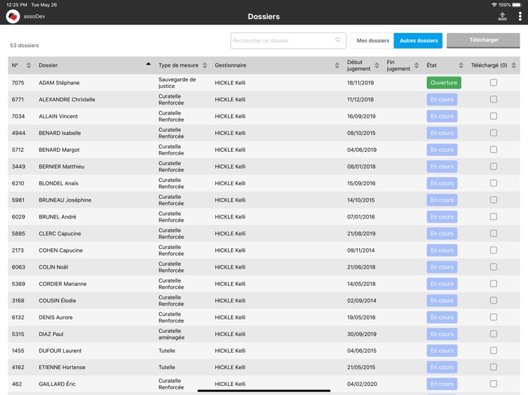Sort by N° column arrows

(x=29, y=65)
